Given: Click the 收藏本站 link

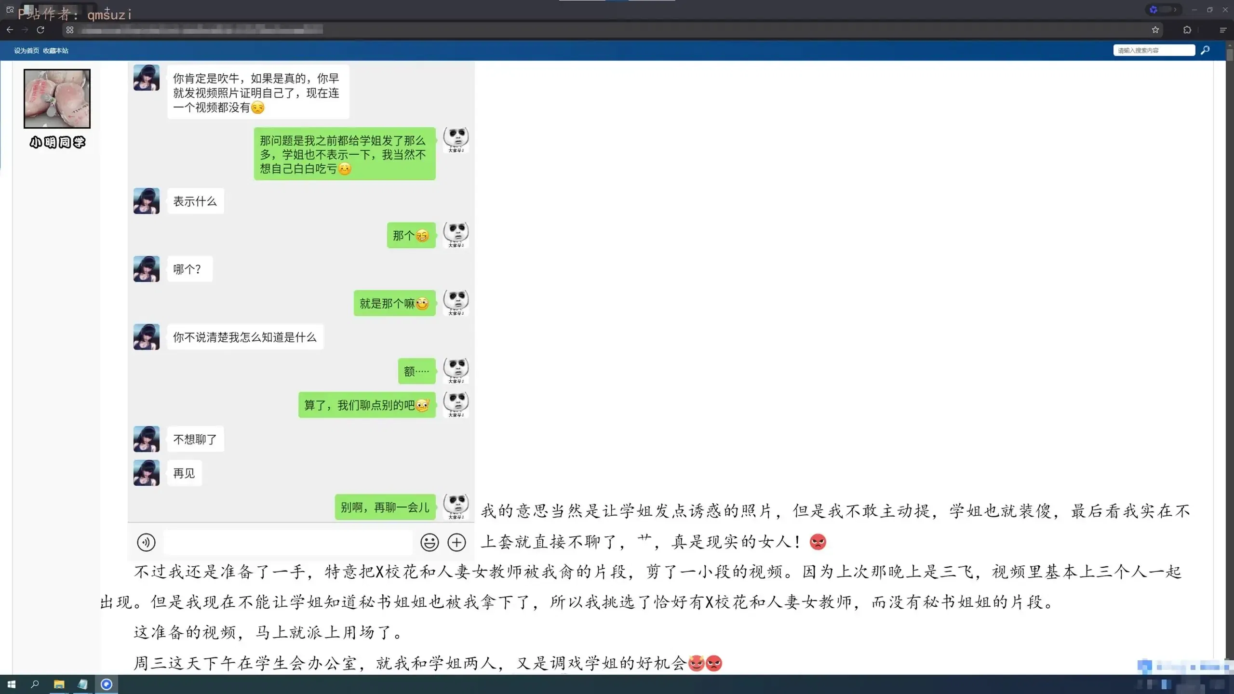Looking at the screenshot, I should [x=55, y=51].
